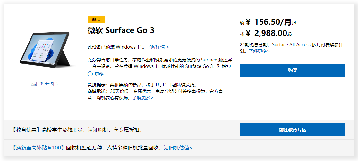
Task: Click the circled plus icon before 更多
Action: [x=90, y=74]
